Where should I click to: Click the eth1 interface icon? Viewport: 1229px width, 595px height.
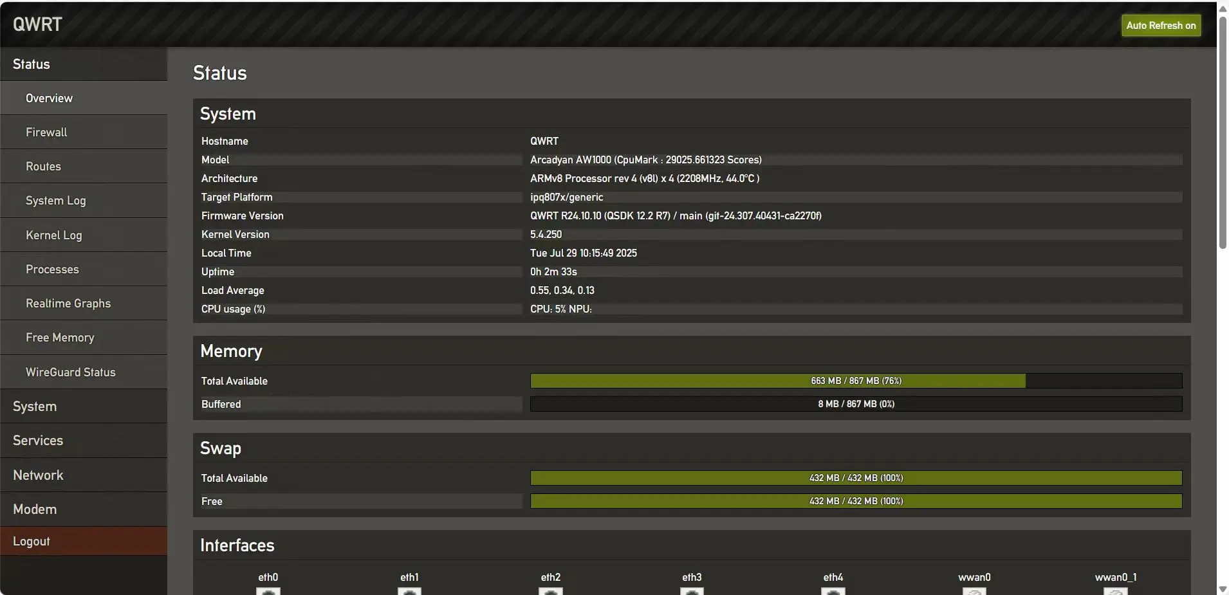(409, 590)
